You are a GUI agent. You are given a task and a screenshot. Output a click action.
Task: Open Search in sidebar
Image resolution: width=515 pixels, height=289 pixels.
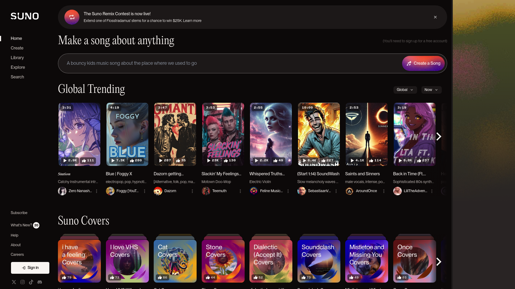point(17,77)
